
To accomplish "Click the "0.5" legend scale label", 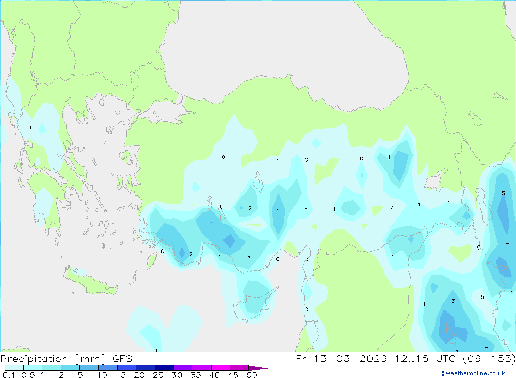I will (x=28, y=375).
